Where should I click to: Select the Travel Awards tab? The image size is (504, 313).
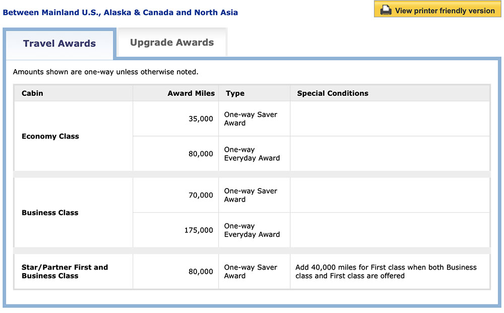[x=59, y=43]
